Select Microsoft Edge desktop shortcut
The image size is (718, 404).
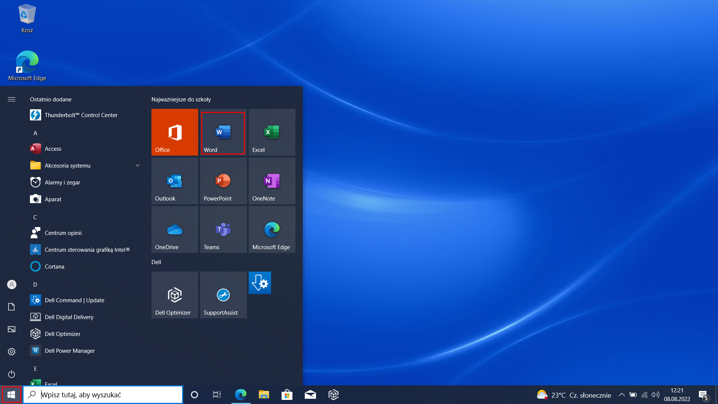tap(27, 66)
